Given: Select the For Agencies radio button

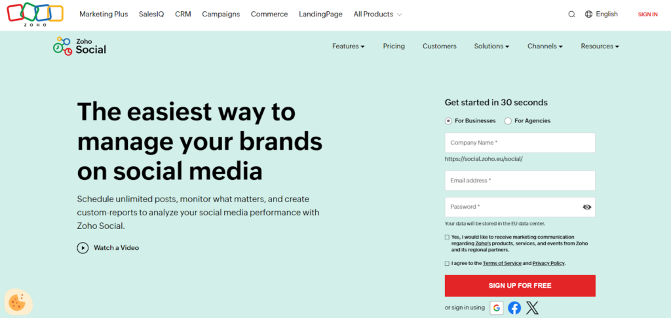Looking at the screenshot, I should (x=508, y=121).
